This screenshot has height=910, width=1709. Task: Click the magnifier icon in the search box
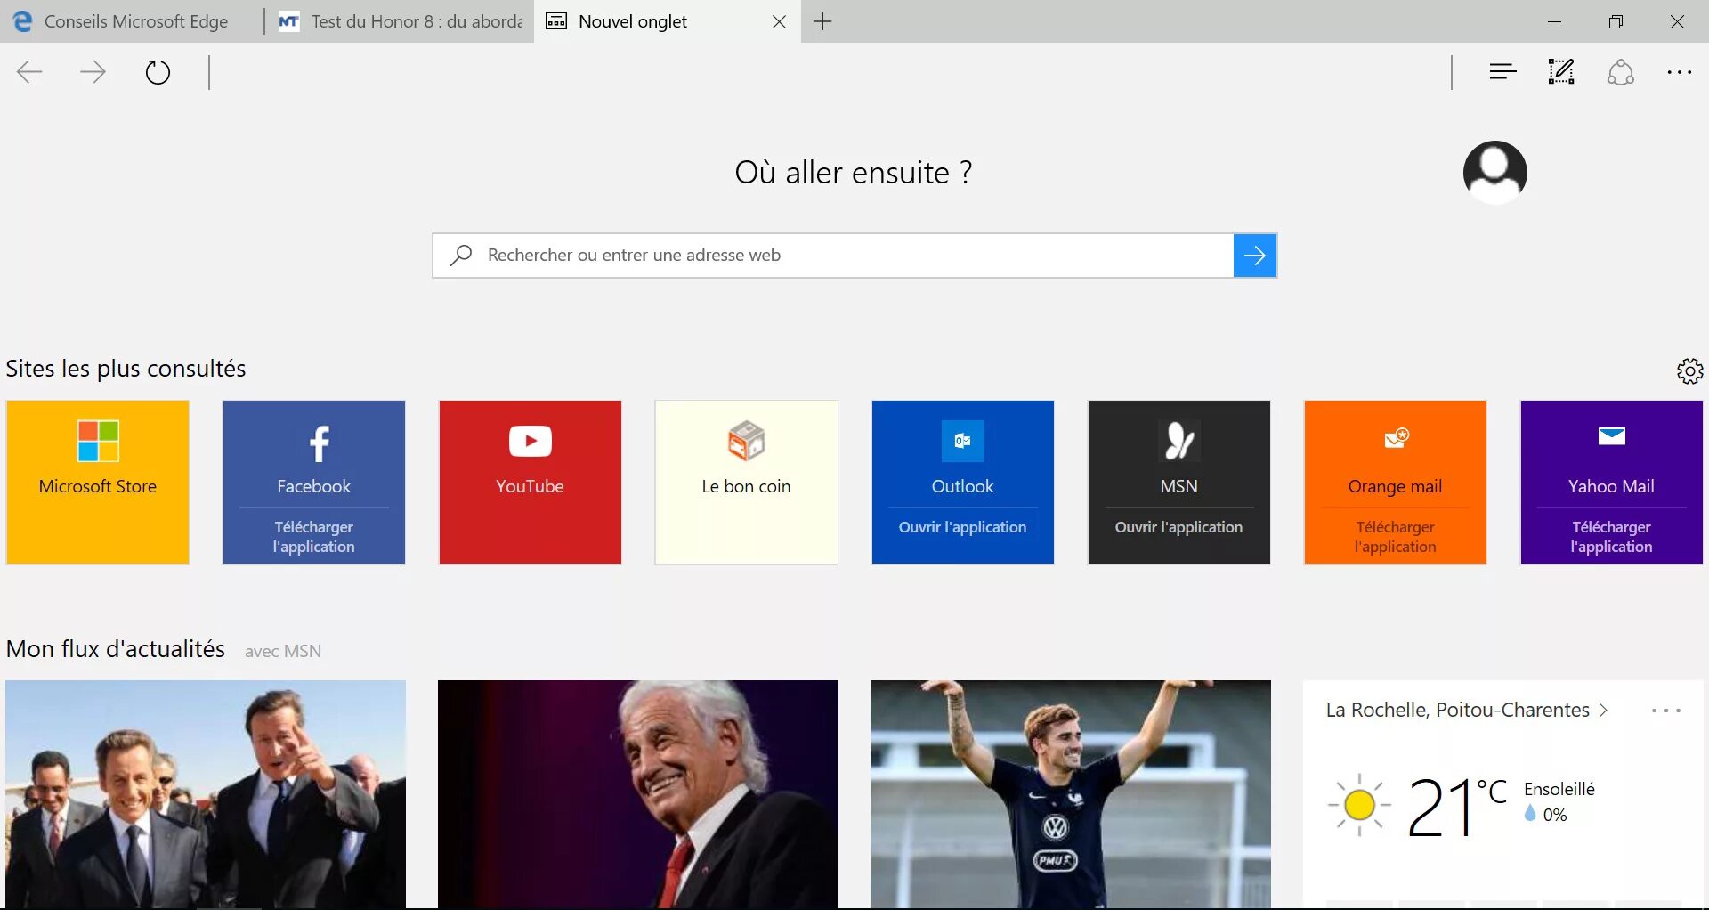pyautogui.click(x=461, y=256)
